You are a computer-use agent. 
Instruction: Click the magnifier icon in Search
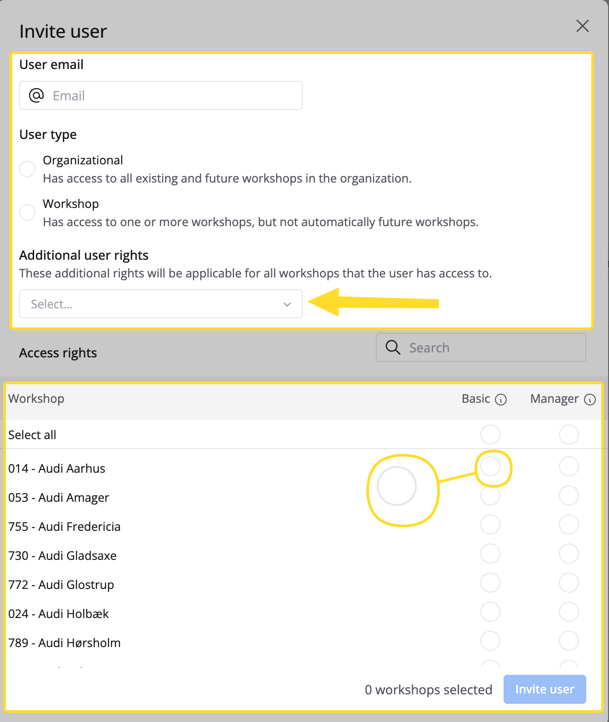(393, 347)
